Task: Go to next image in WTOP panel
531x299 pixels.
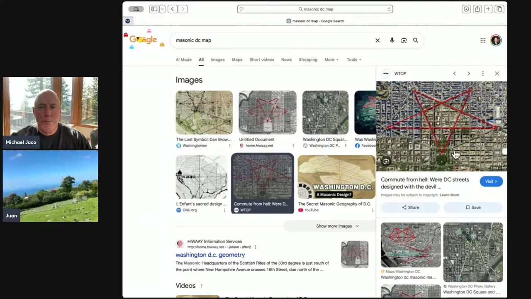Action: (x=468, y=74)
